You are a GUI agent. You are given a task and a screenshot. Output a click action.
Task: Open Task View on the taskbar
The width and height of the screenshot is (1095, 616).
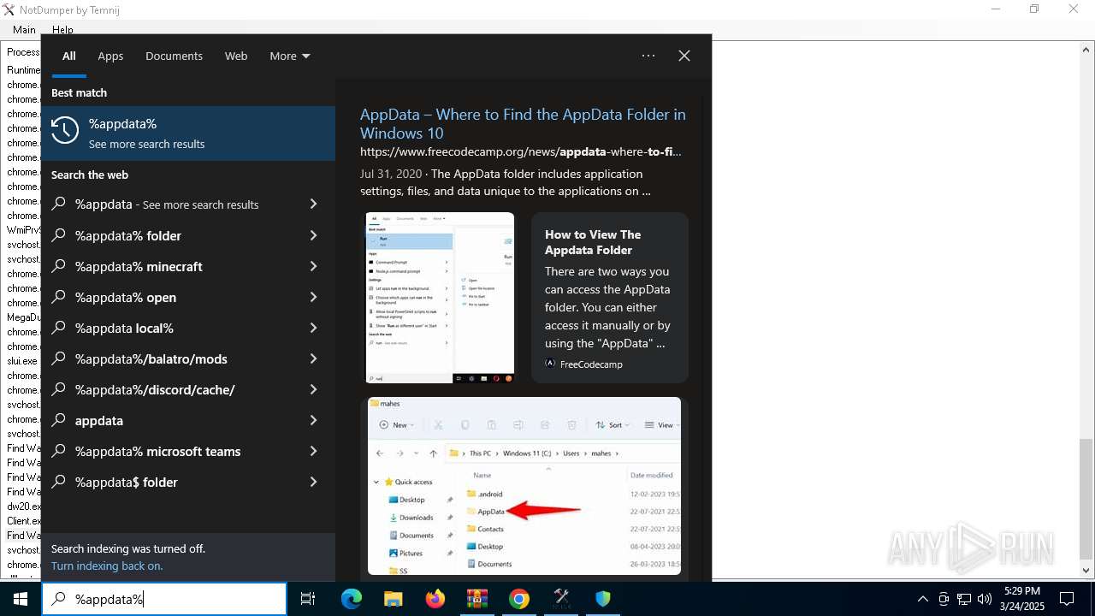tap(308, 599)
